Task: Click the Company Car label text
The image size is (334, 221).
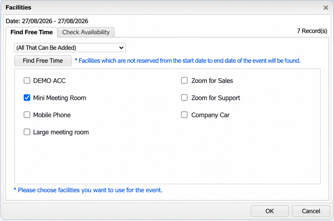Action: [x=210, y=115]
